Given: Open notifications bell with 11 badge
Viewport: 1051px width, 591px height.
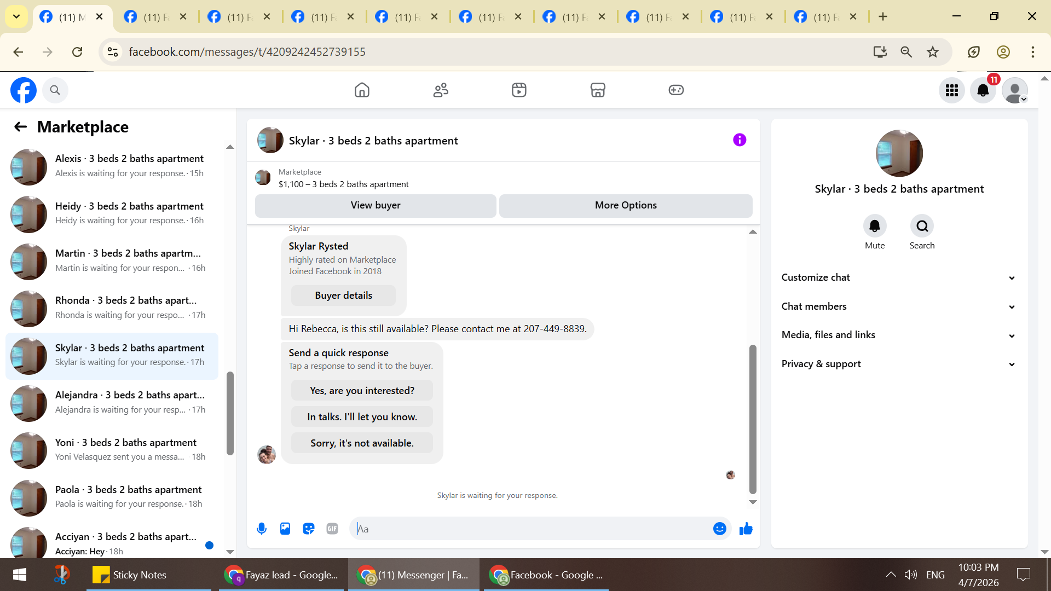Looking at the screenshot, I should pos(983,90).
